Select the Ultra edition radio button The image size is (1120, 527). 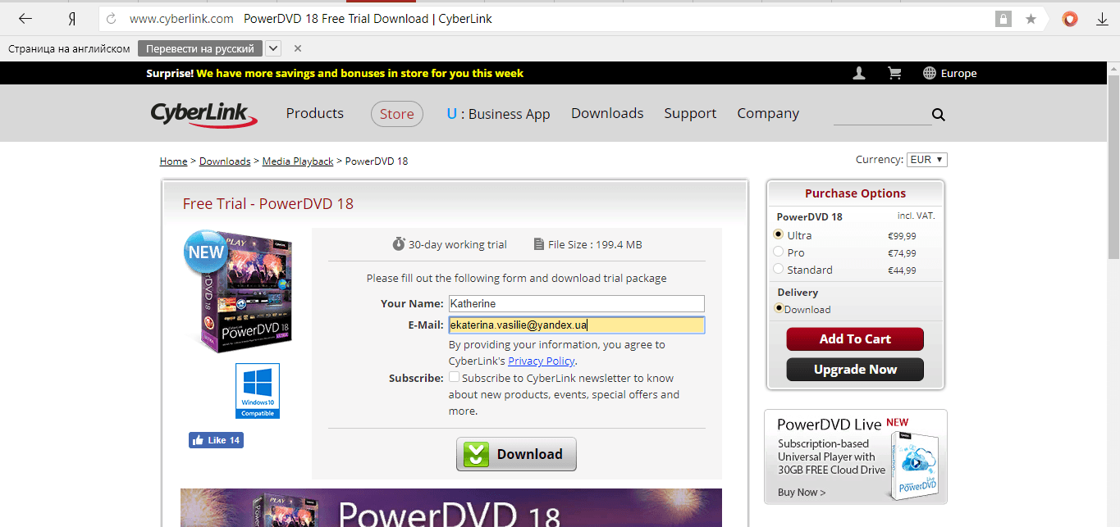779,234
